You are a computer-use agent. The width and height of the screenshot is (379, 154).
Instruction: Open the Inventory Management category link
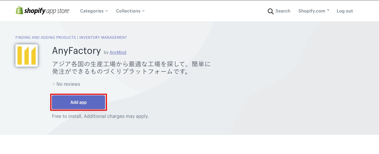pyautogui.click(x=103, y=37)
